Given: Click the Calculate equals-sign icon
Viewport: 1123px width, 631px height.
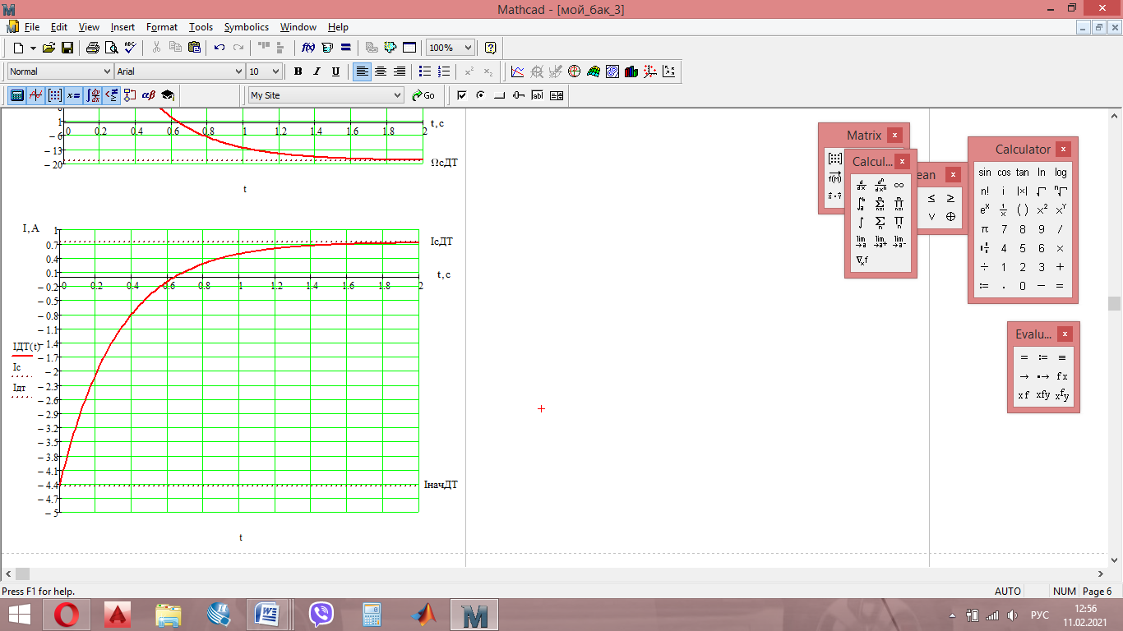Looking at the screenshot, I should coord(346,48).
